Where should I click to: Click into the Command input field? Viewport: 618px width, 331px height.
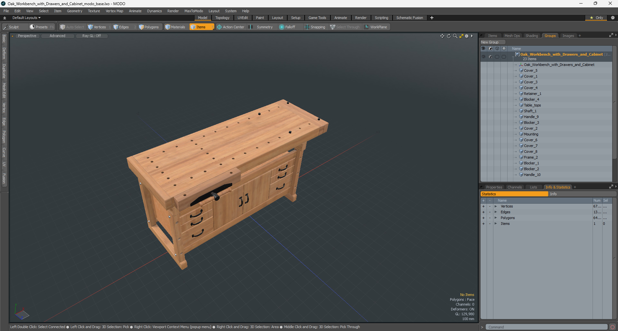click(x=546, y=327)
